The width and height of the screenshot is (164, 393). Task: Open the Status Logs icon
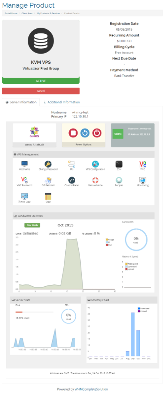[25, 196]
